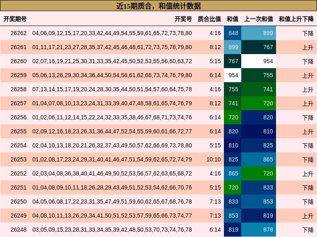
Task: Click the draw numbers of period 26253
Action: click(112, 159)
